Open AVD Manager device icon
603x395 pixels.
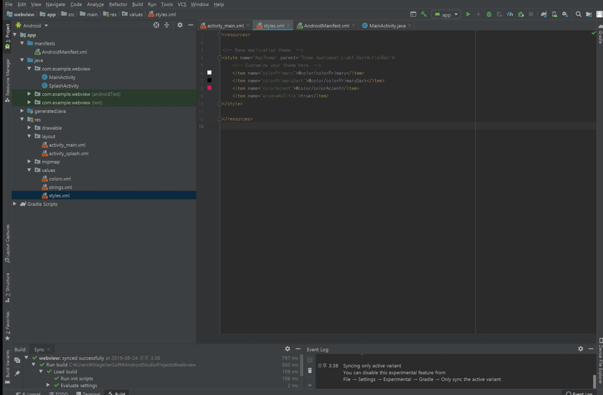pyautogui.click(x=554, y=14)
